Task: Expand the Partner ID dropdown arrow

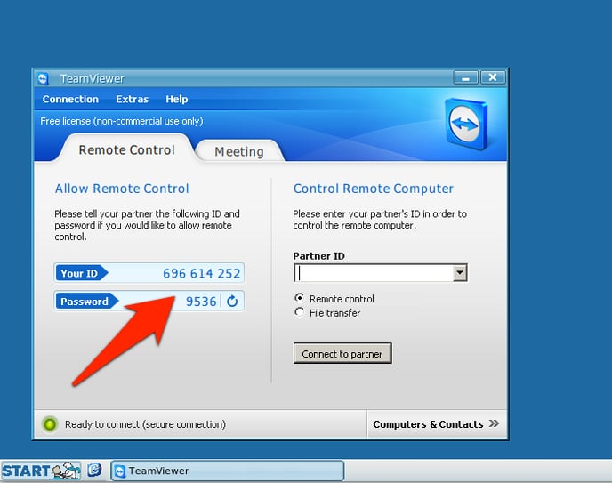Action: click(x=460, y=273)
